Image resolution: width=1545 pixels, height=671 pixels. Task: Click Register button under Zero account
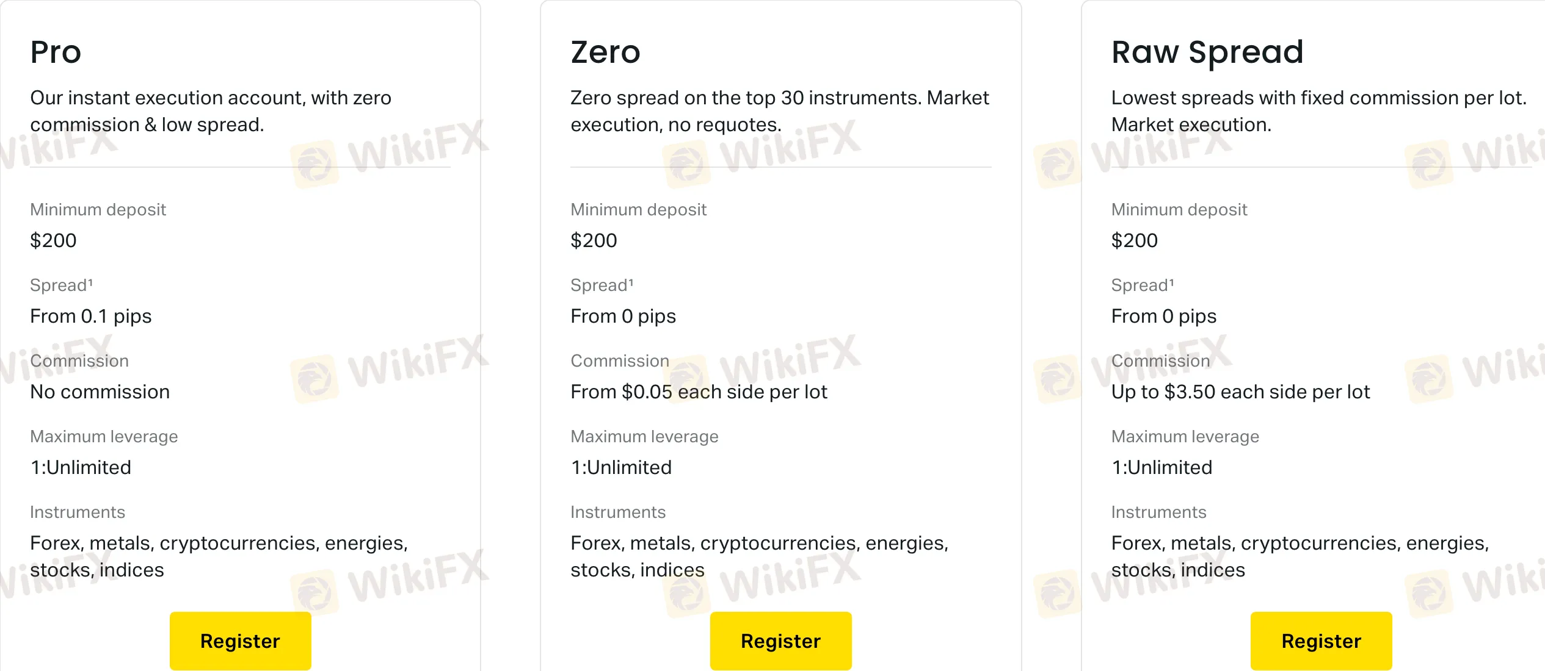pyautogui.click(x=780, y=640)
